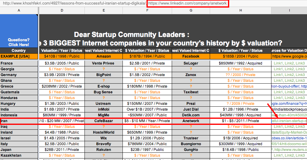Click the 'Vente Privee' company cell

click(x=104, y=63)
